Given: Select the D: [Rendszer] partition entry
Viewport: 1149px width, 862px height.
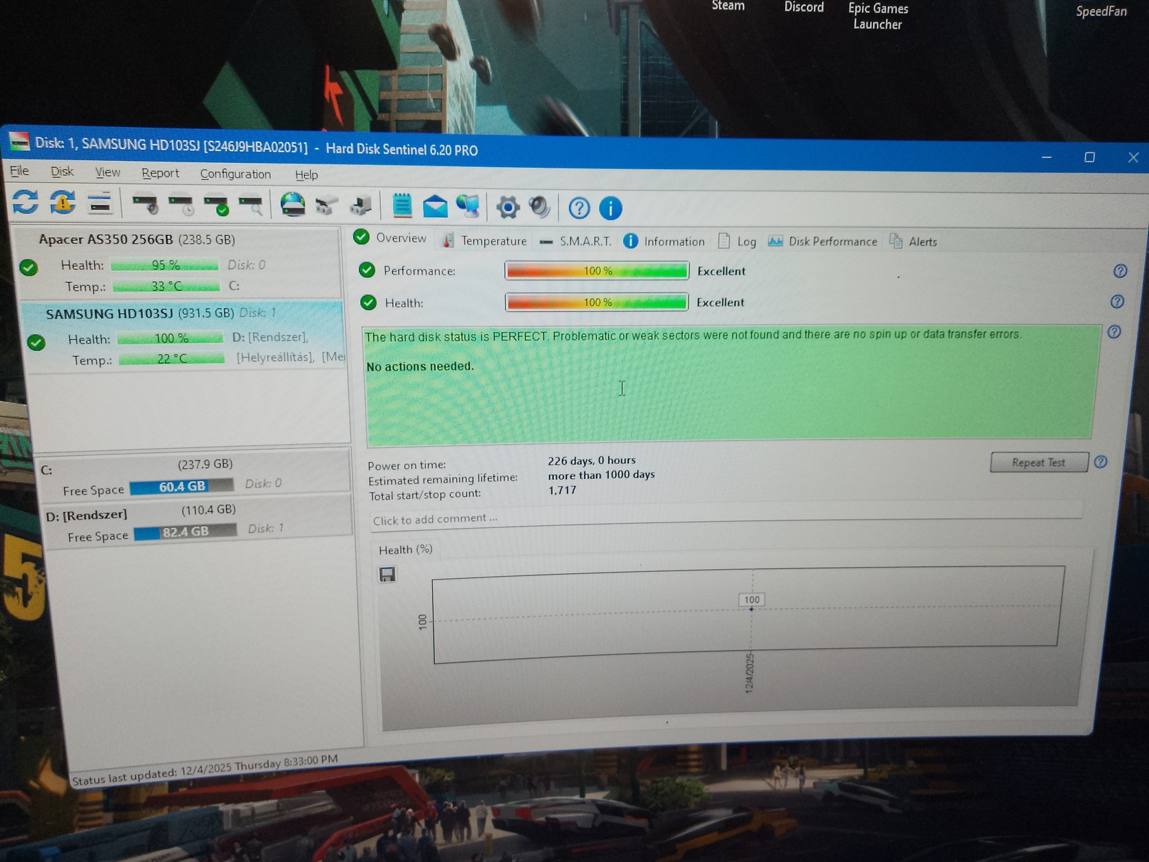Looking at the screenshot, I should 198,522.
